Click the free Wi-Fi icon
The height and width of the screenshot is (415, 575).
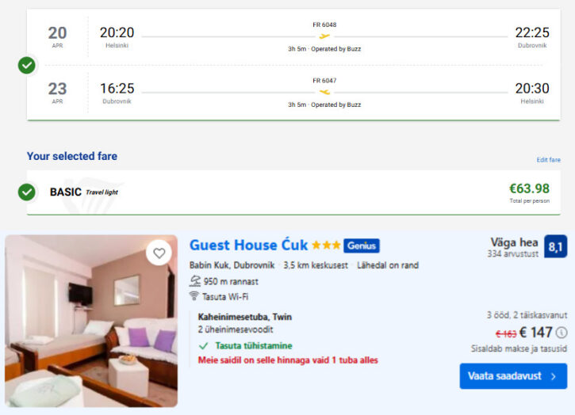194,296
